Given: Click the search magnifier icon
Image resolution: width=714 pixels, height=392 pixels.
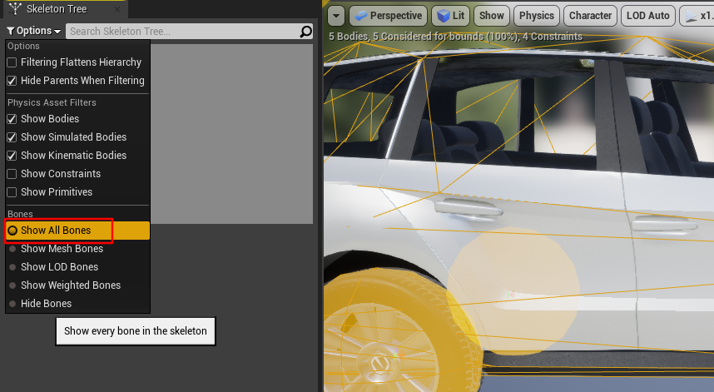Looking at the screenshot, I should pyautogui.click(x=306, y=32).
